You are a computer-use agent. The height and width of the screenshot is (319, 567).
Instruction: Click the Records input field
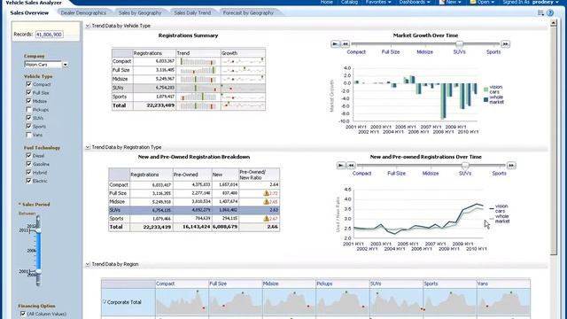50,35
